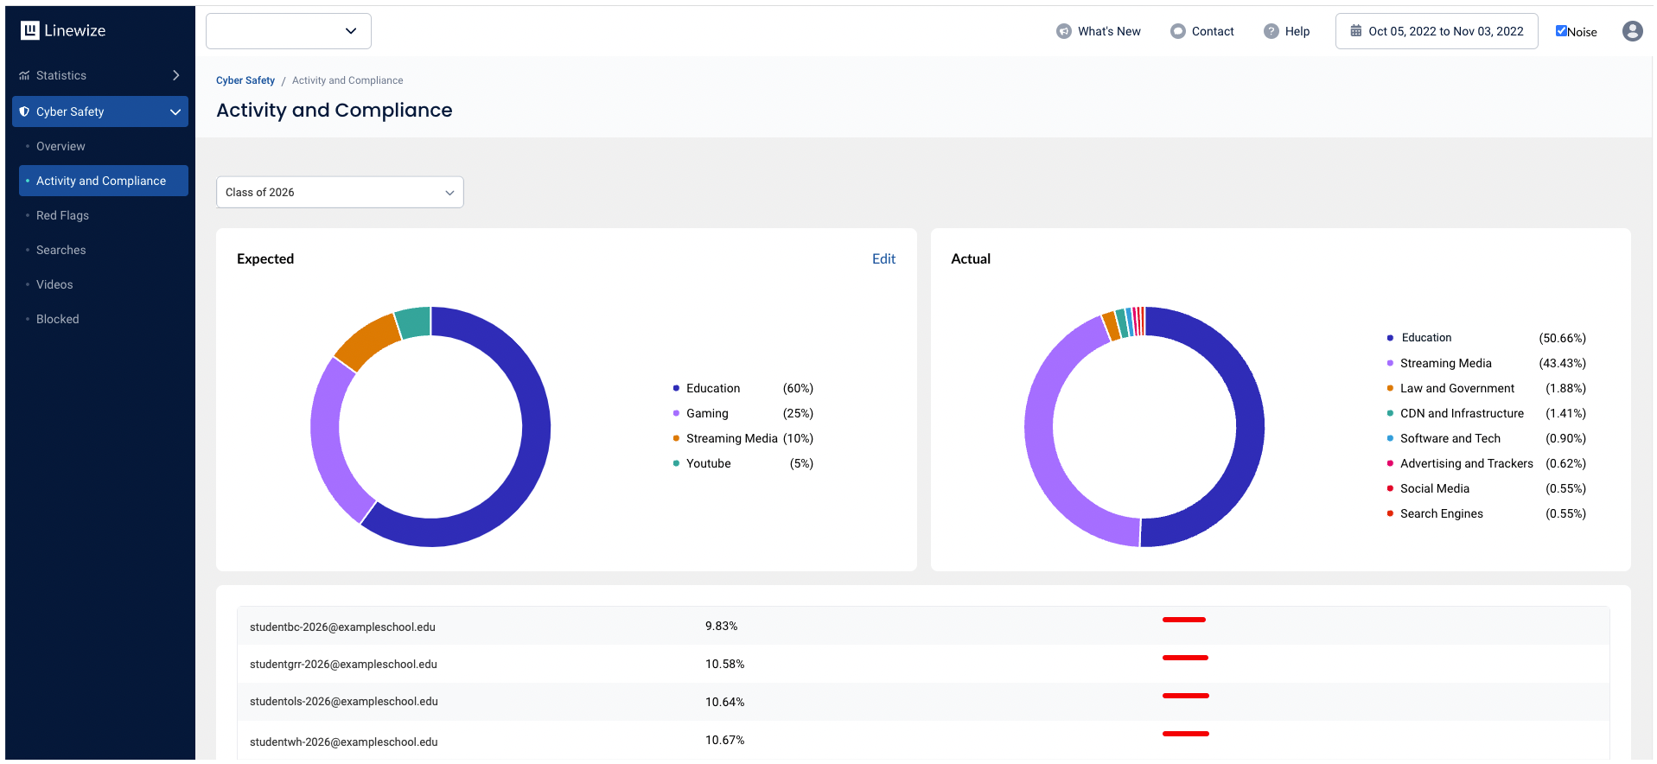Click the Gaming purple legend dot
The width and height of the screenshot is (1657, 764).
click(x=676, y=413)
